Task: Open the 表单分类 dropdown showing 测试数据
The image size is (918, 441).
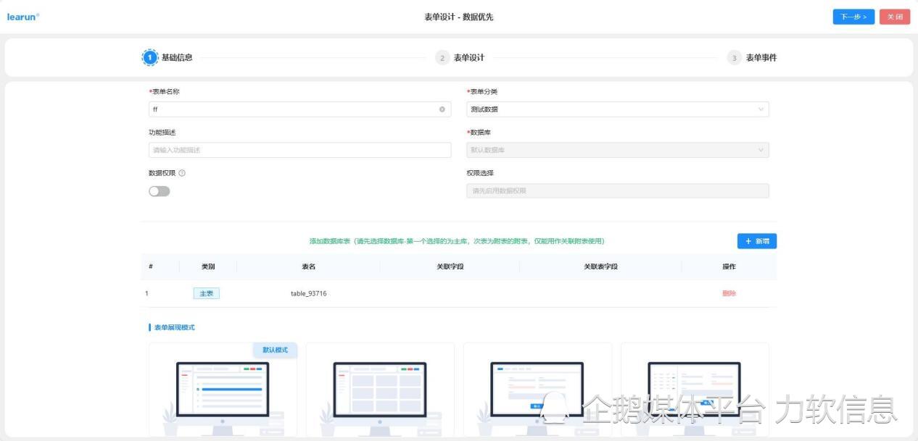Action: pos(618,109)
